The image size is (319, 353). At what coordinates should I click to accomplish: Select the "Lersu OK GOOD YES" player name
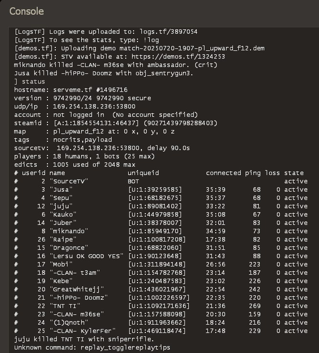point(87,256)
